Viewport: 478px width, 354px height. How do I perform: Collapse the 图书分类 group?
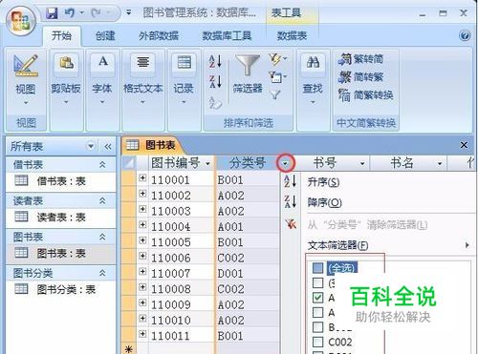[102, 273]
